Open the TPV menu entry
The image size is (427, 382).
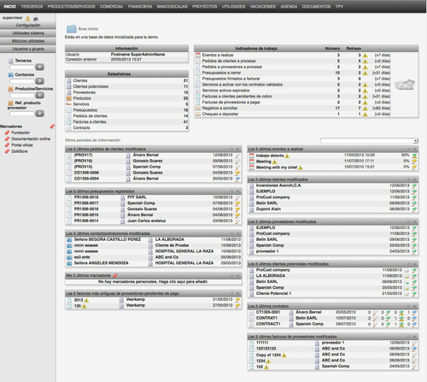tap(339, 6)
